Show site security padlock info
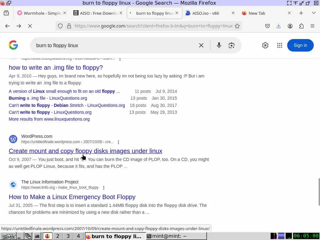This screenshot has height=240, width=320. click(x=69, y=26)
